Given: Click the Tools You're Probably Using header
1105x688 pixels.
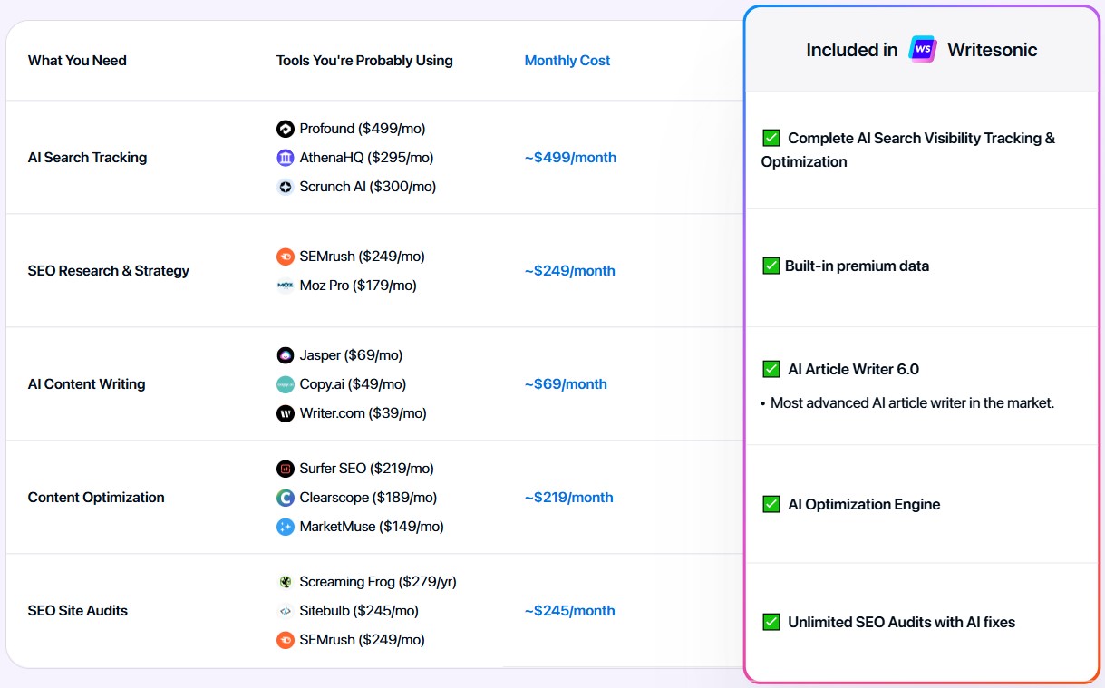Looking at the screenshot, I should coord(364,61).
